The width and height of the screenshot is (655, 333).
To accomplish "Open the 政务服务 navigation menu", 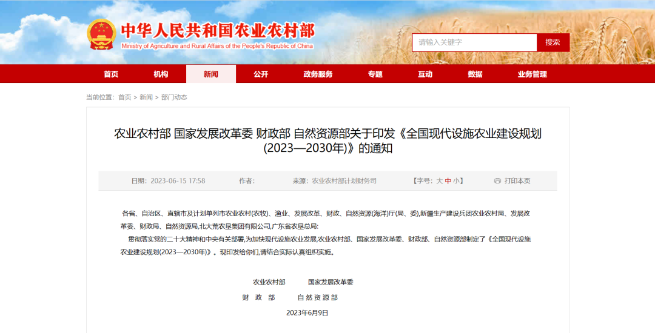I will (318, 74).
